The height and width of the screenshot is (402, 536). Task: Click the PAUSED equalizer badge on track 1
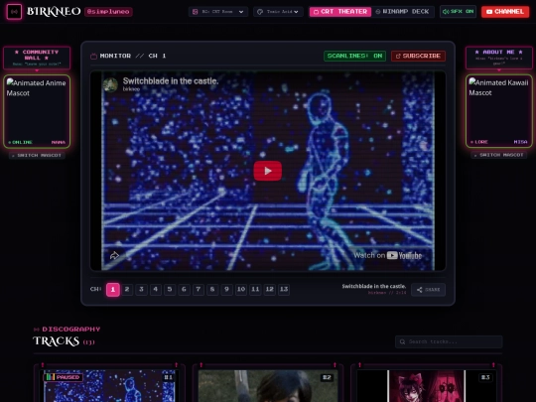point(63,377)
